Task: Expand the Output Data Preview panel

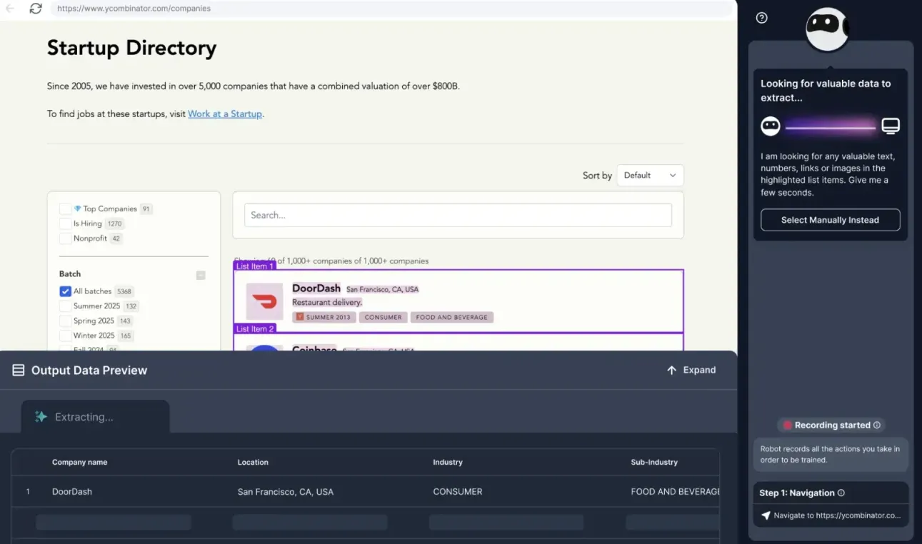Action: pyautogui.click(x=690, y=370)
